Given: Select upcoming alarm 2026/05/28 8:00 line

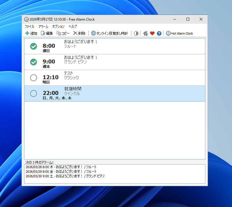Looking at the screenshot, I should click(61, 167).
